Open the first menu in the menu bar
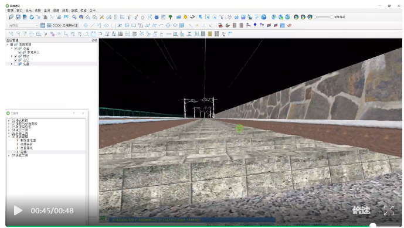Viewport: 404px width, 228px height. (11, 11)
